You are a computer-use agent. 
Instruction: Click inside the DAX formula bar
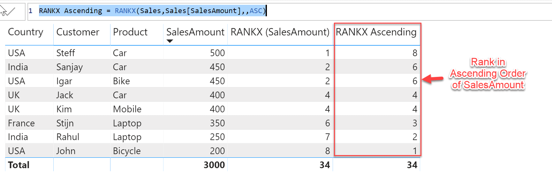point(383,11)
